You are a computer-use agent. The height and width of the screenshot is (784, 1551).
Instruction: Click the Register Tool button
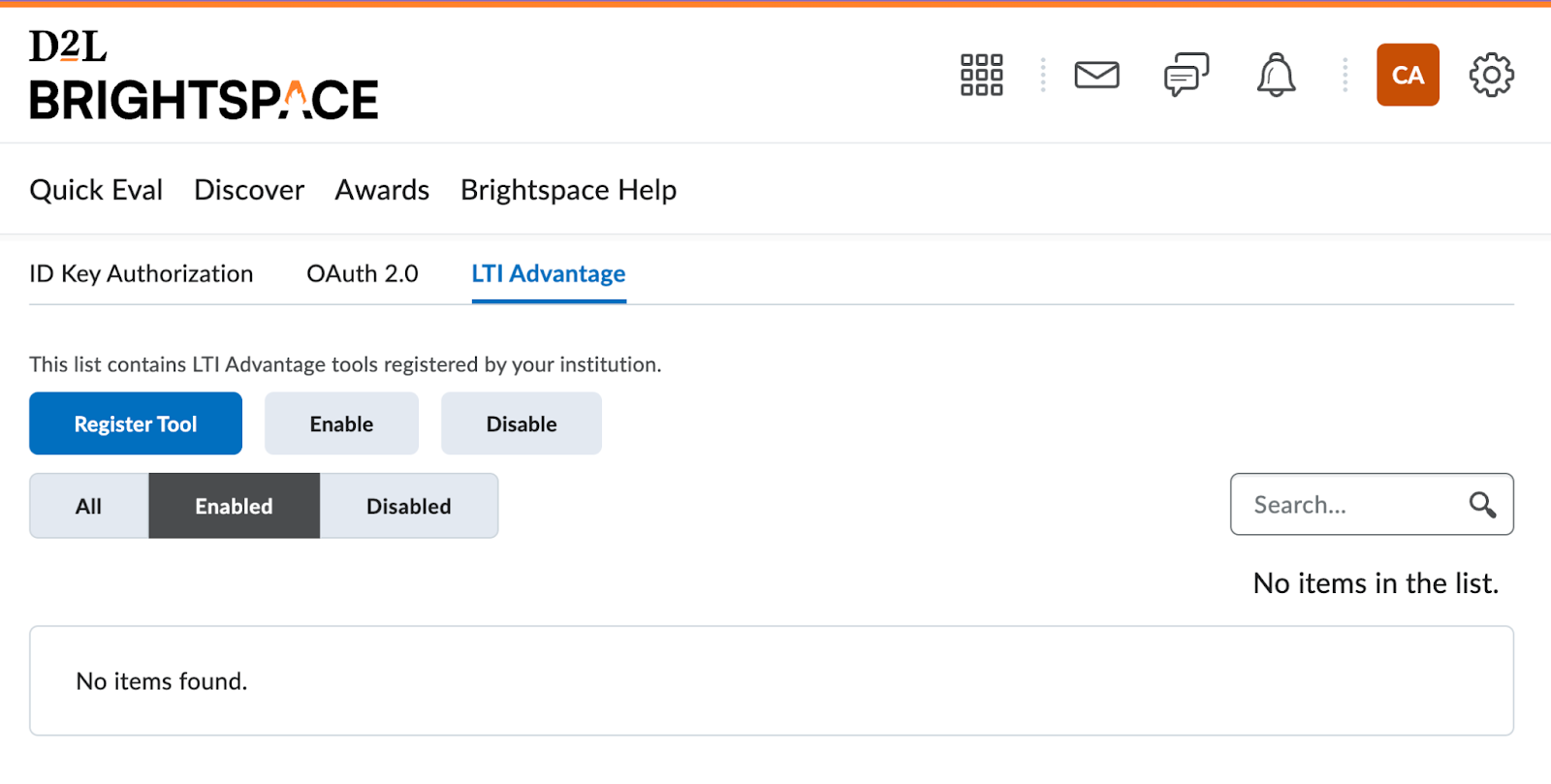pyautogui.click(x=136, y=423)
